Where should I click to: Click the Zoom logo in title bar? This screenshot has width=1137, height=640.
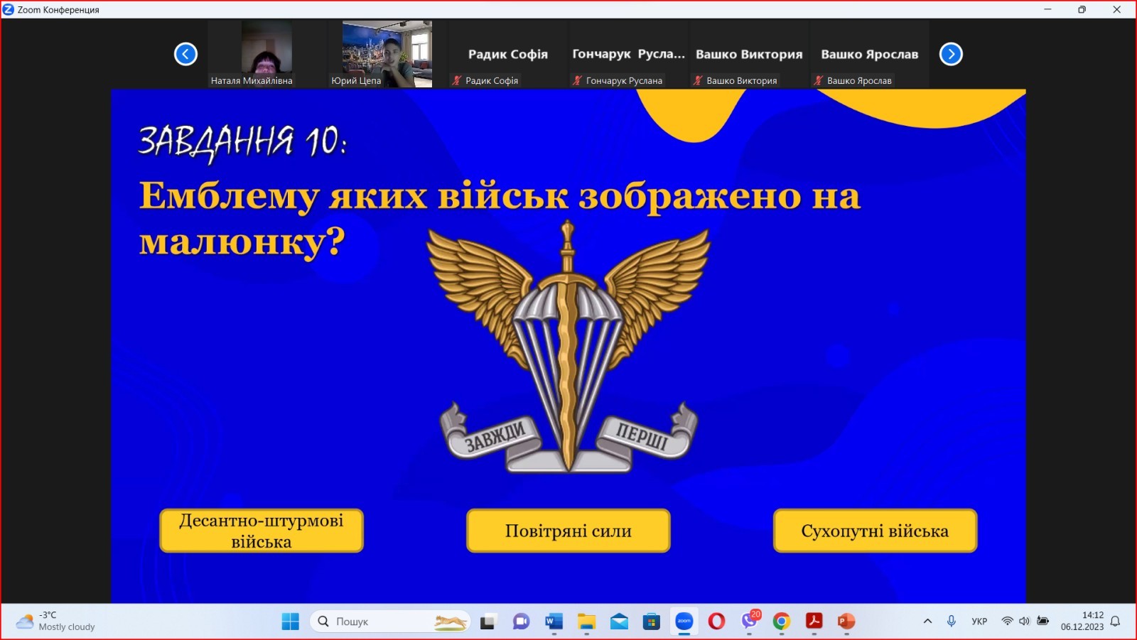click(9, 9)
